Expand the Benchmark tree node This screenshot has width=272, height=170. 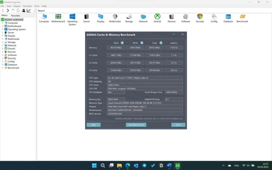(2, 68)
